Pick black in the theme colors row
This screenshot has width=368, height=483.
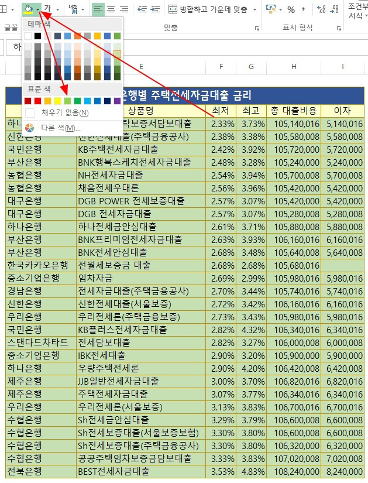pos(37,36)
